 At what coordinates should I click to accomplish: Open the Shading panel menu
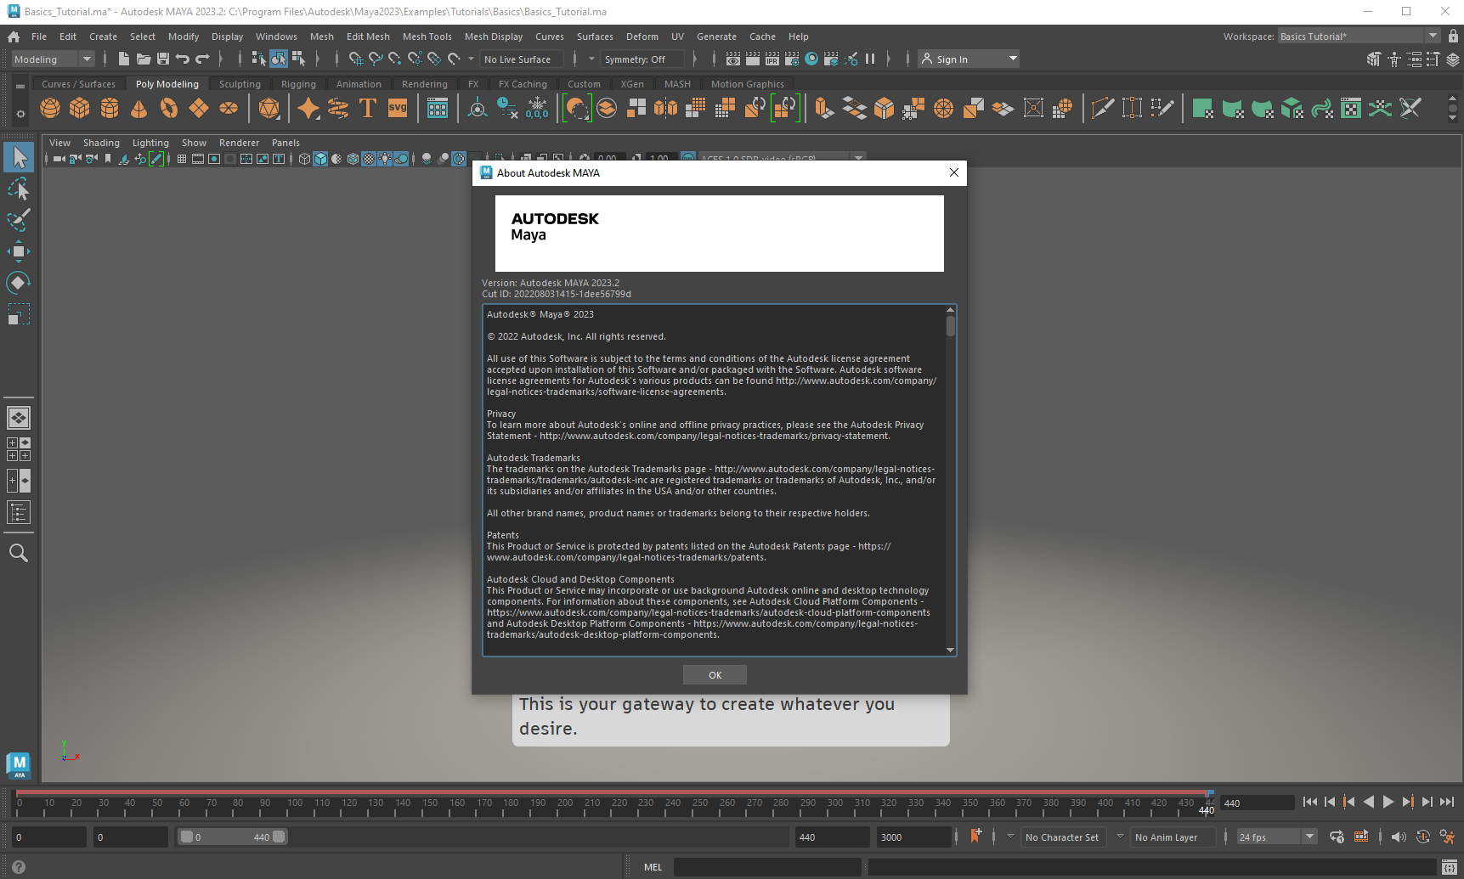[101, 143]
